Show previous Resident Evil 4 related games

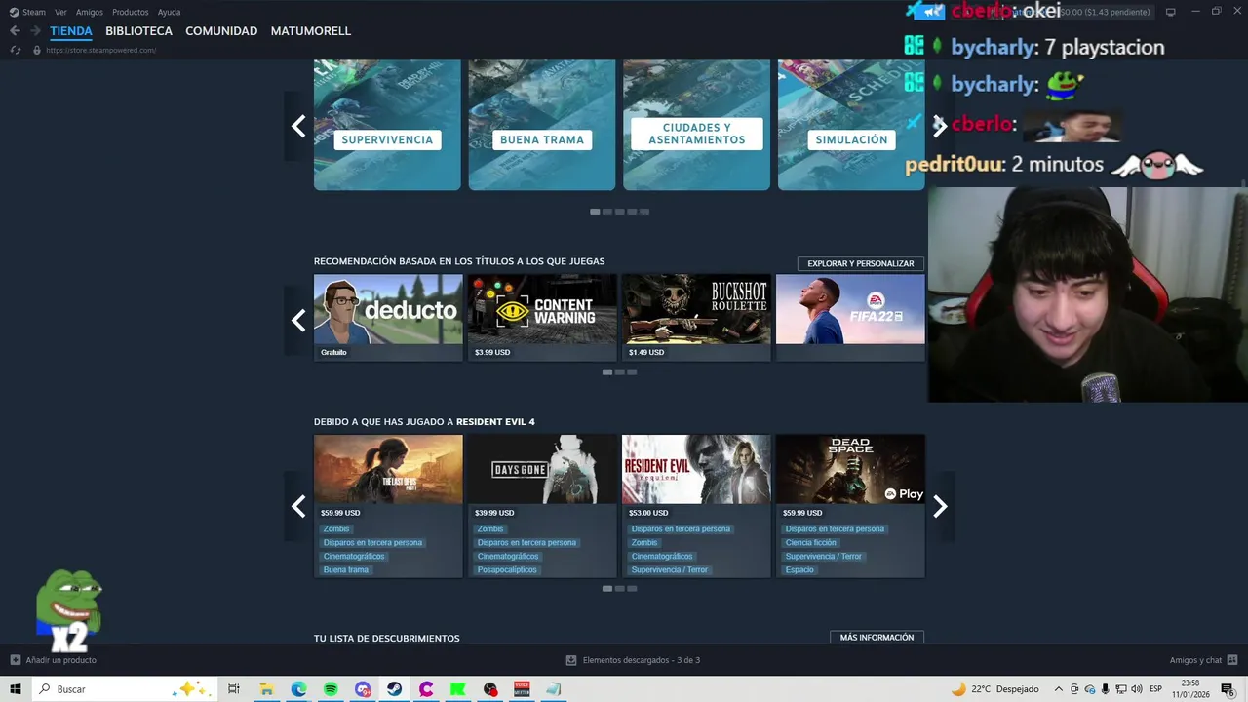[x=298, y=506]
